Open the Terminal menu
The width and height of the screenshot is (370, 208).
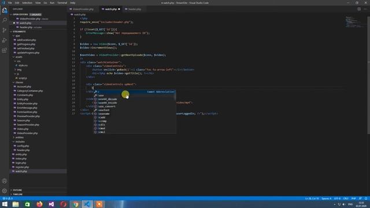pos(62,3)
